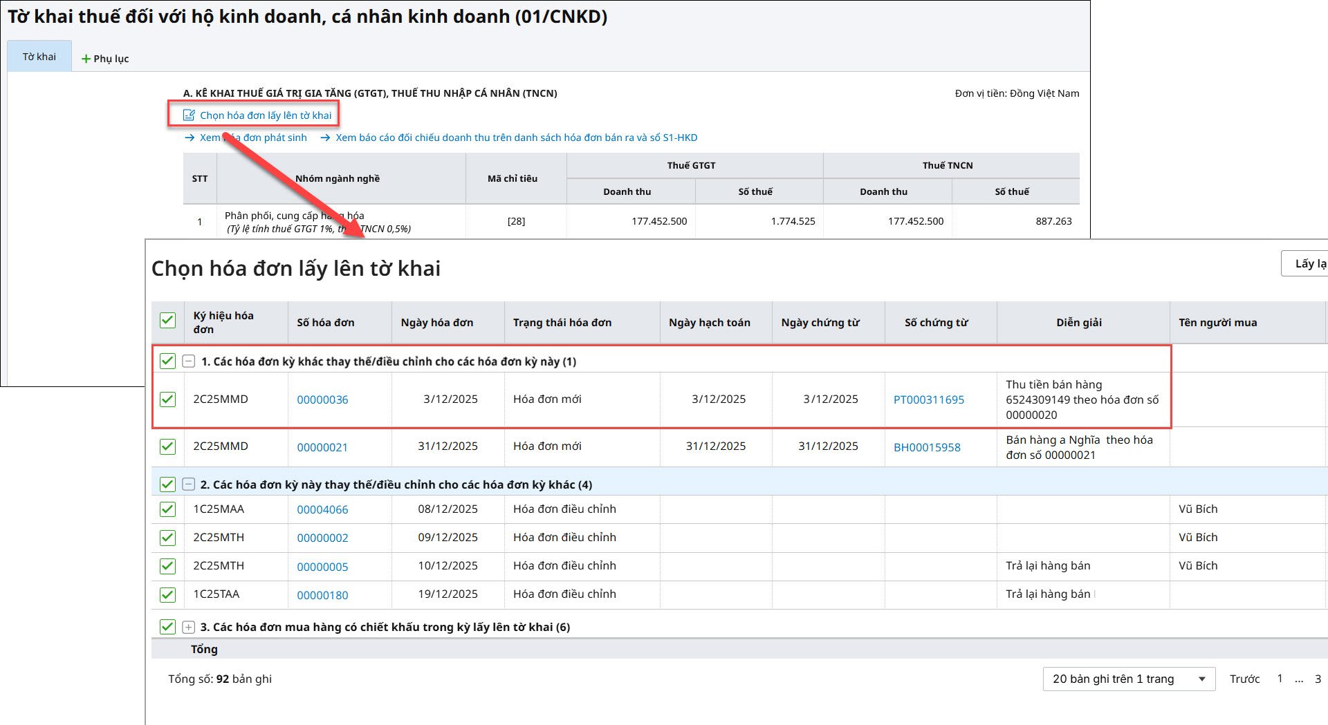Click the edit icon beside Chọn hóa đơn
The width and height of the screenshot is (1328, 725).
tap(189, 115)
